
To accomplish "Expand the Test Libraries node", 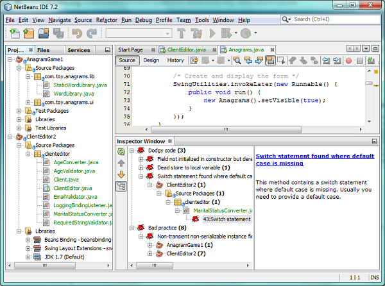I will 19,128.
